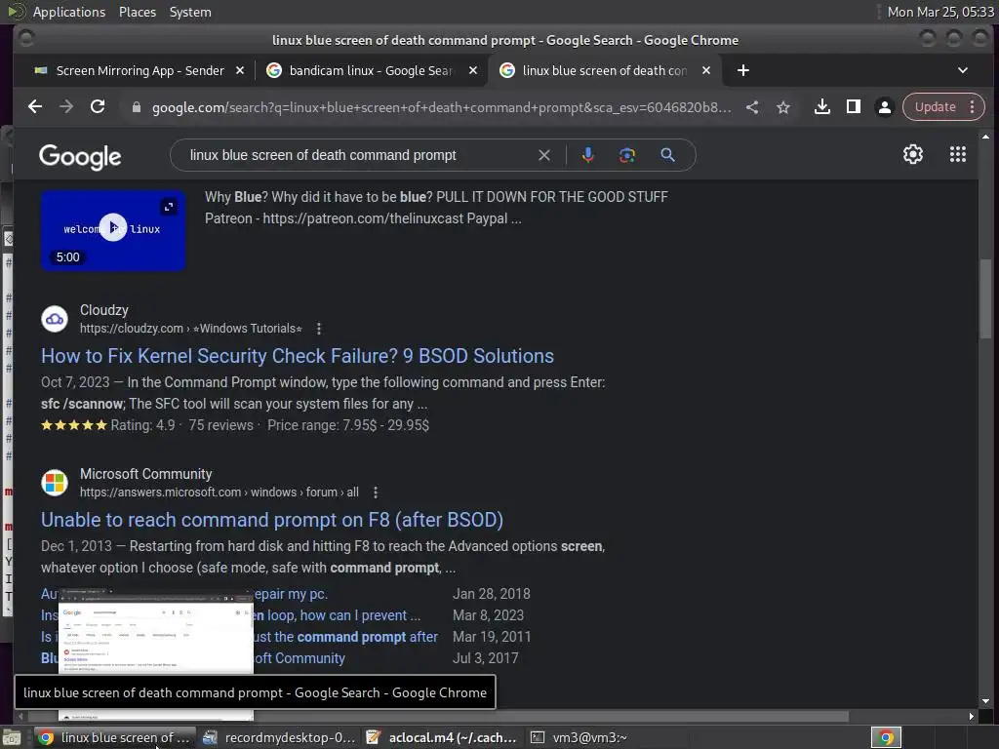Click the Microsoft Community source name
The height and width of the screenshot is (749, 999).
point(146,474)
